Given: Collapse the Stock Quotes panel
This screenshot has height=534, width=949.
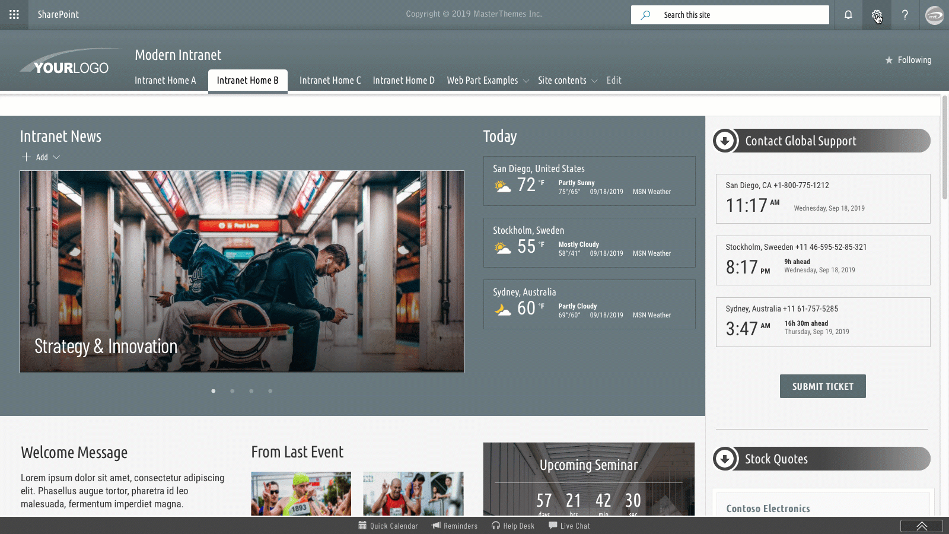Looking at the screenshot, I should pos(725,458).
